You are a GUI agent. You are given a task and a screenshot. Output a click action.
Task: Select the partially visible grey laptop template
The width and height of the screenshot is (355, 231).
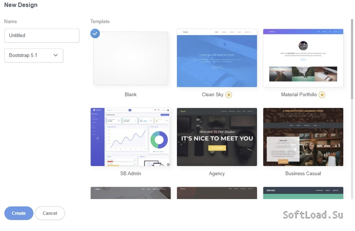pos(131,193)
